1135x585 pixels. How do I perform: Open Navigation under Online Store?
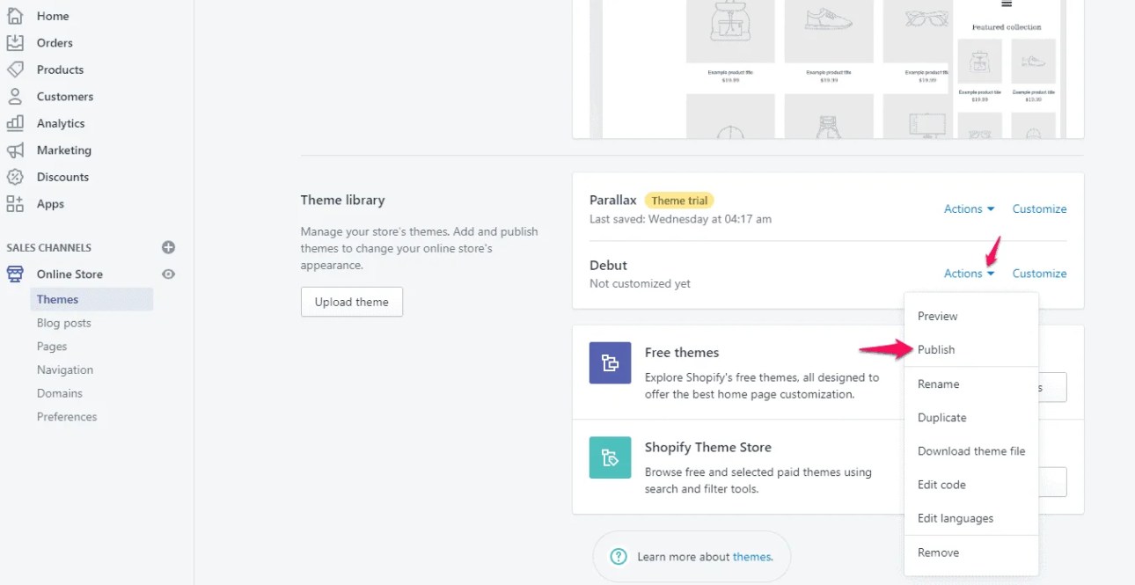[x=65, y=369]
